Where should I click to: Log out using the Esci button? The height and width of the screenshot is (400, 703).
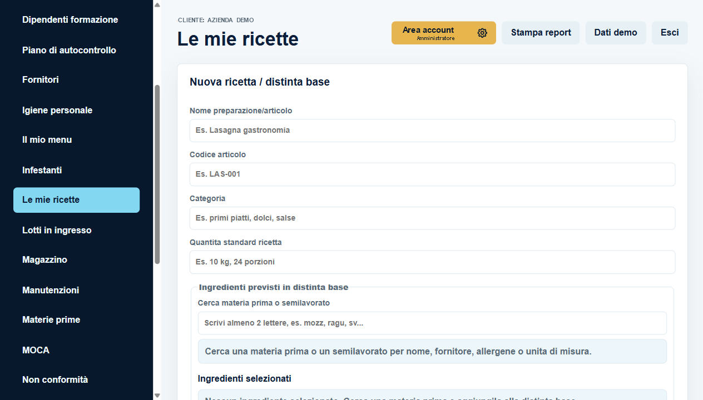[670, 33]
